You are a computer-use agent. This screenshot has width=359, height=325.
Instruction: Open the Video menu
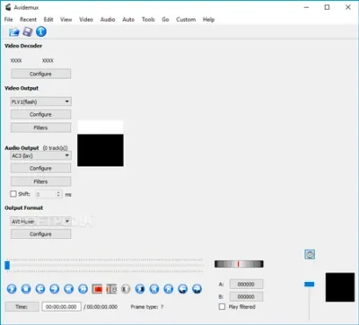(x=86, y=20)
